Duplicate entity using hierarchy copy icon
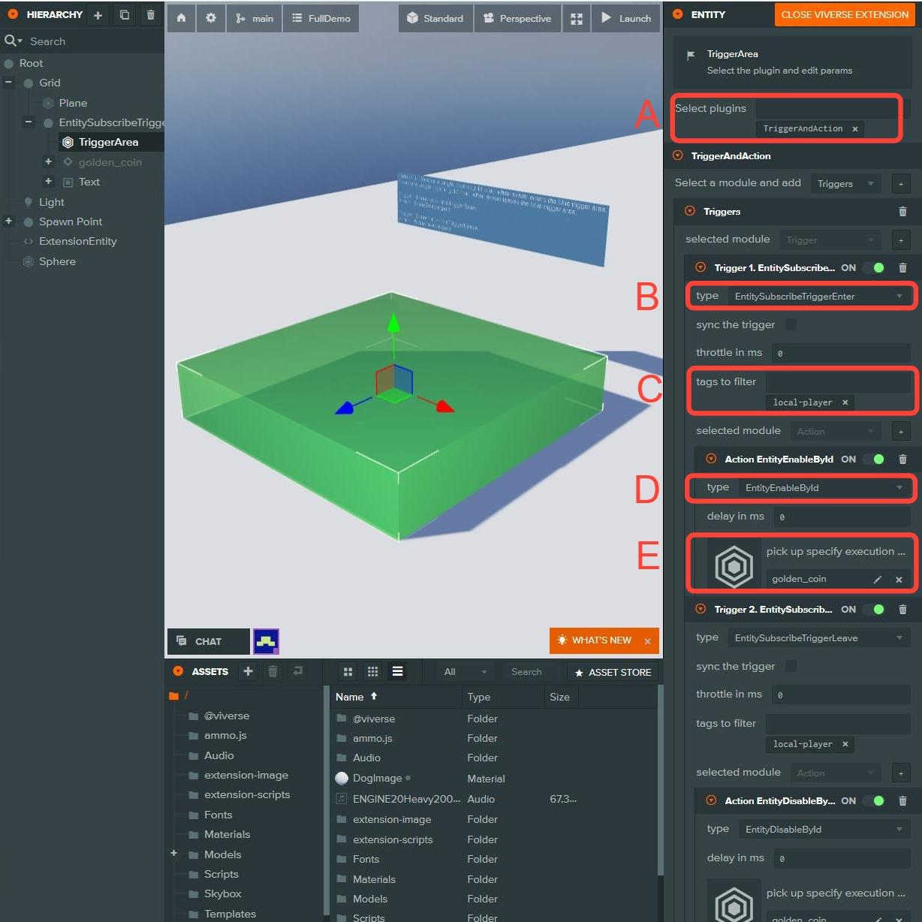922x922 pixels. pyautogui.click(x=125, y=15)
